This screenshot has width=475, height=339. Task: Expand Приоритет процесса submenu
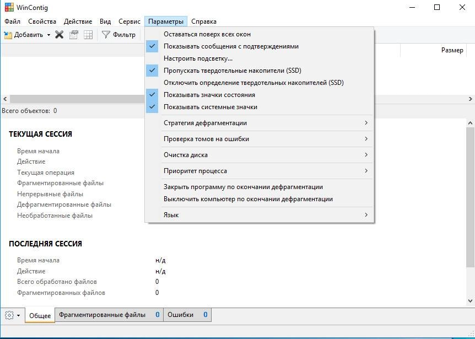(x=260, y=171)
